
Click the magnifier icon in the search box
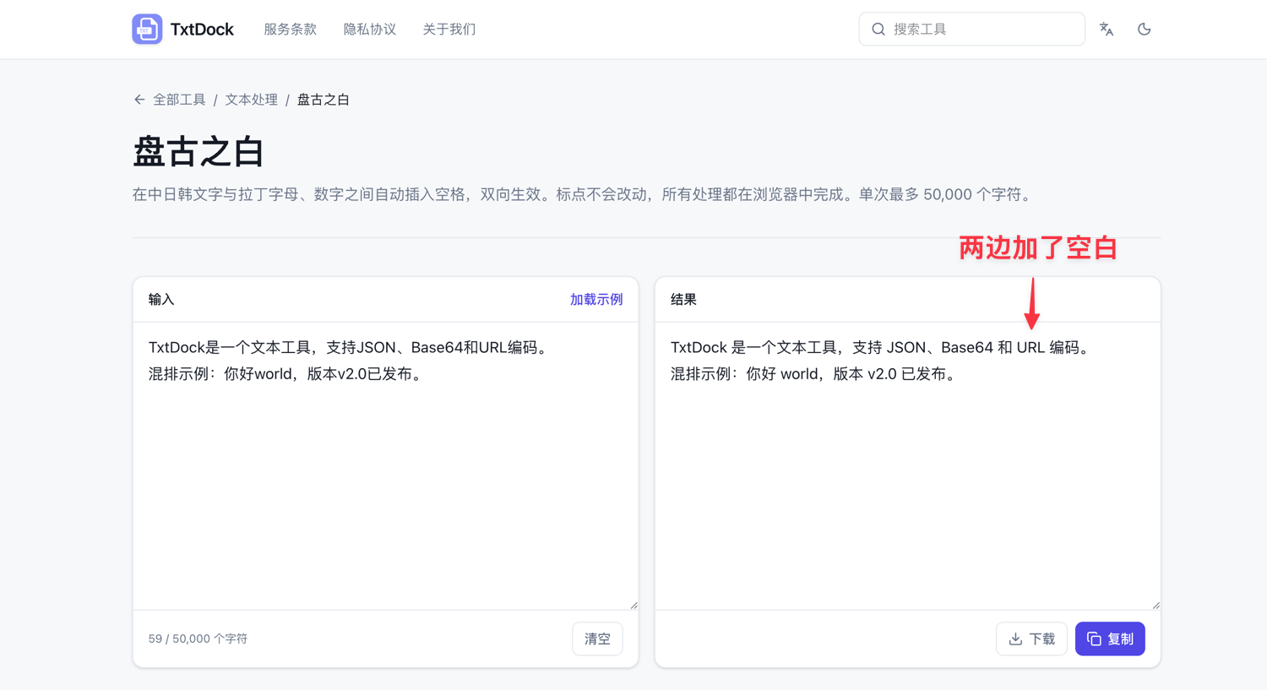[x=878, y=30]
